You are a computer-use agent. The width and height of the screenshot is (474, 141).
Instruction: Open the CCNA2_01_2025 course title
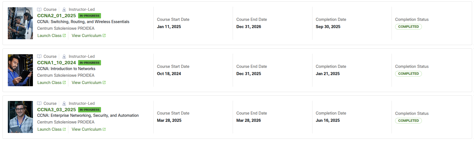point(56,16)
